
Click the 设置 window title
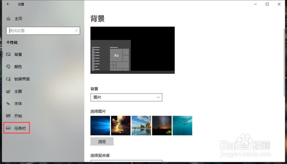coord(21,4)
